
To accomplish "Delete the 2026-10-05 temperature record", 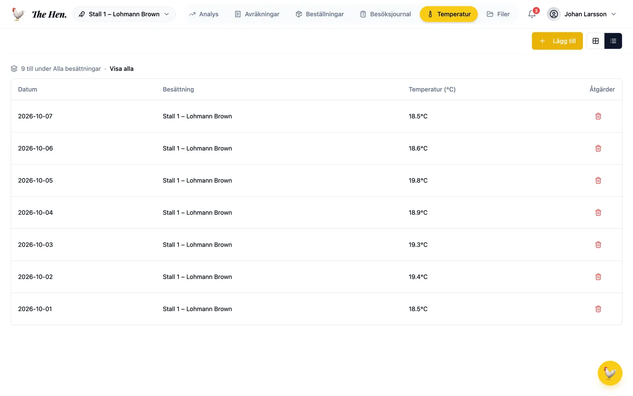I will coord(598,180).
